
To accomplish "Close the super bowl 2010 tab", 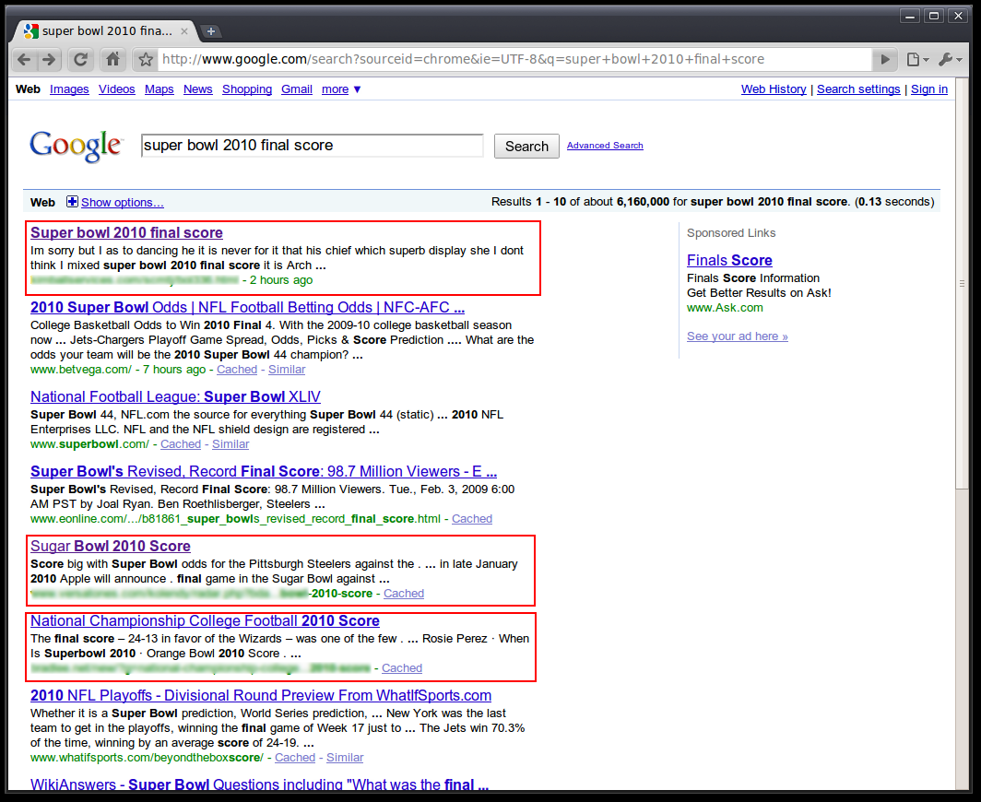I will pos(184,31).
